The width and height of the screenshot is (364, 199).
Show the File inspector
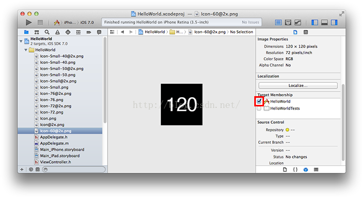click(295, 32)
